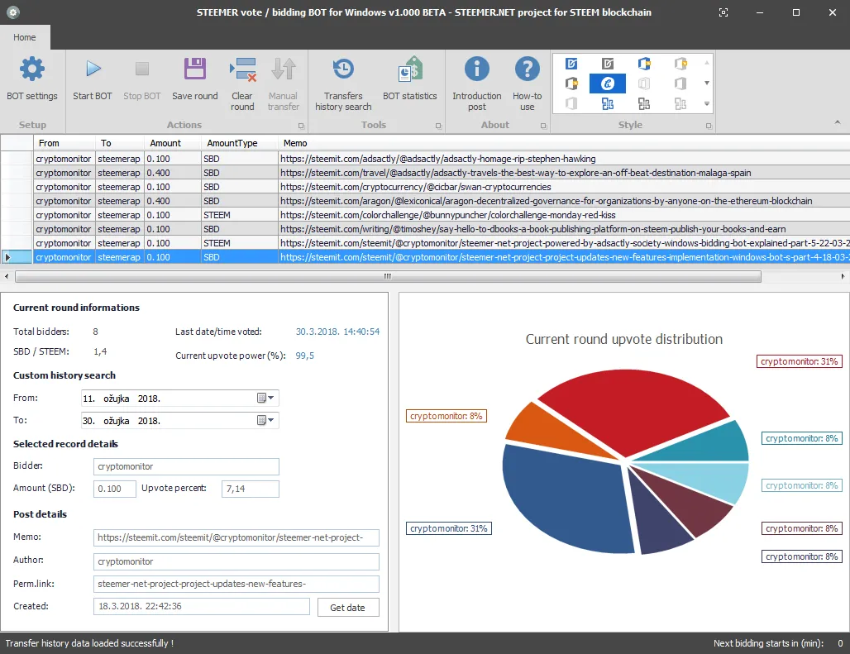850x654 pixels.
Task: Click the Perm.link text field
Action: (x=236, y=584)
